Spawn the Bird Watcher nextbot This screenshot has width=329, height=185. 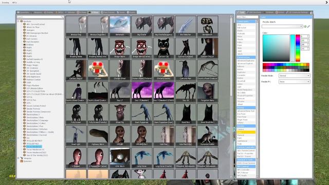(x=186, y=26)
